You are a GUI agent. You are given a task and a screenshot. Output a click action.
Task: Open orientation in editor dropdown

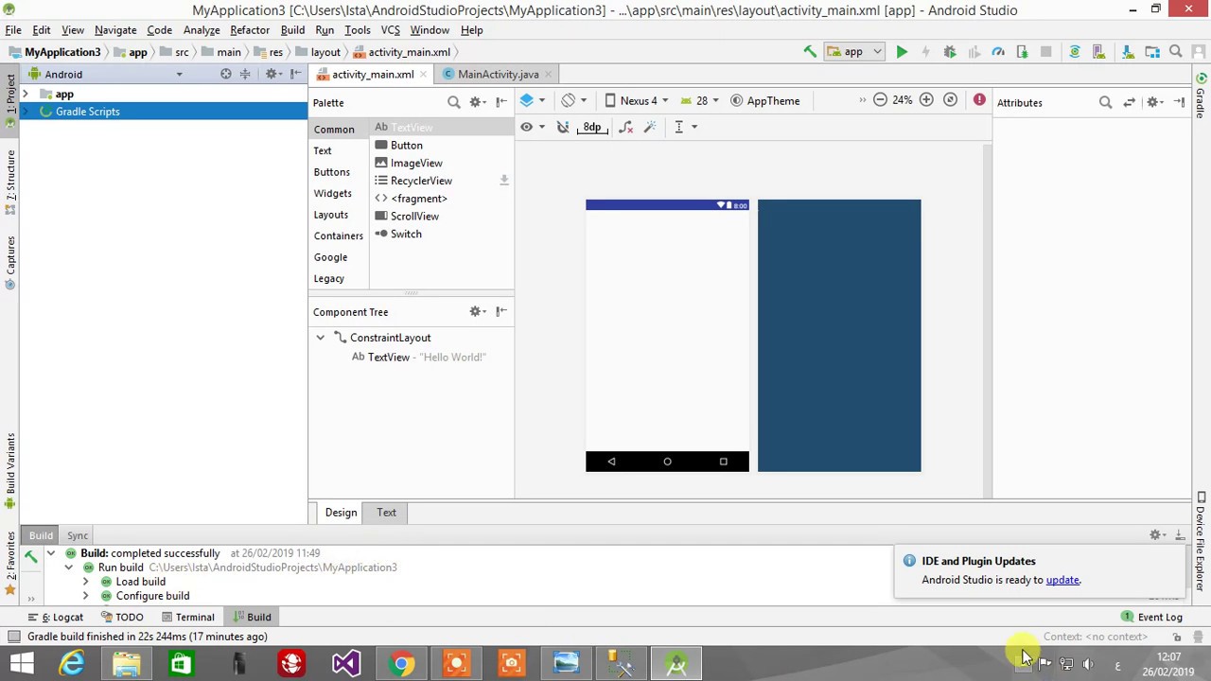pyautogui.click(x=573, y=100)
